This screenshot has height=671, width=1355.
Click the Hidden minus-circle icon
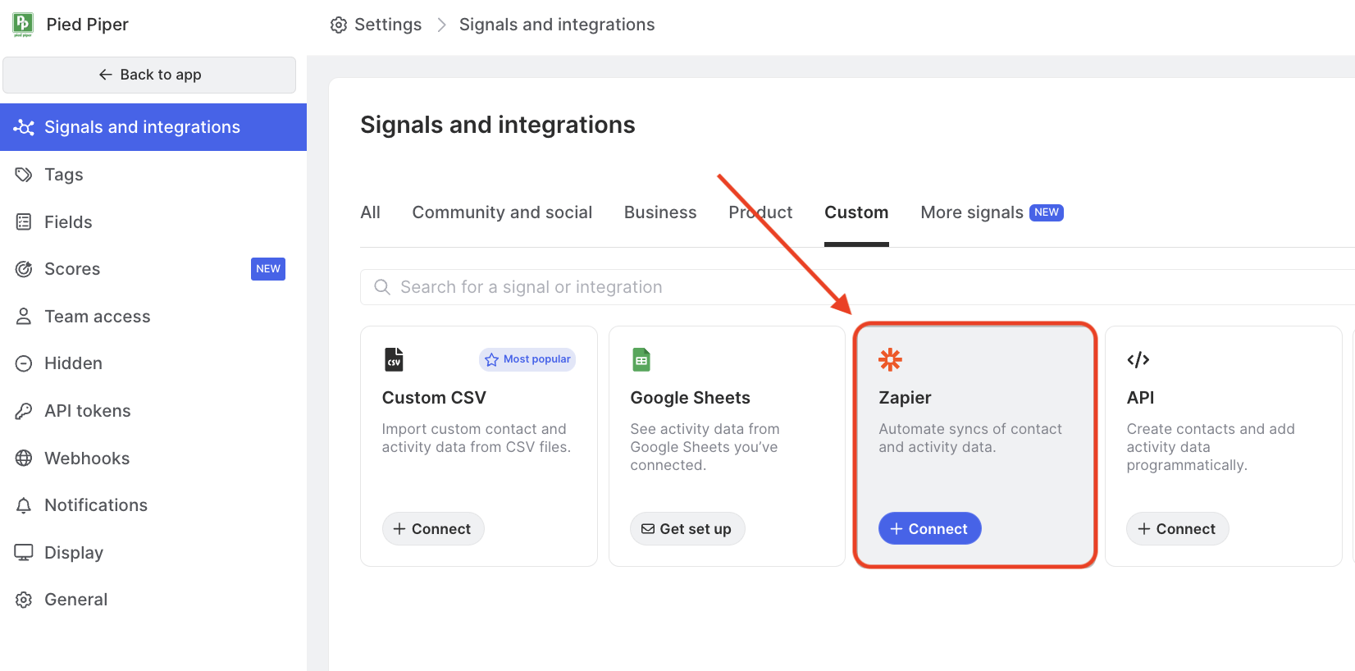coord(24,363)
